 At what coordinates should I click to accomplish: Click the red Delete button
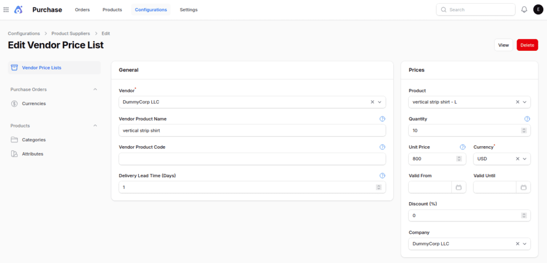click(527, 45)
